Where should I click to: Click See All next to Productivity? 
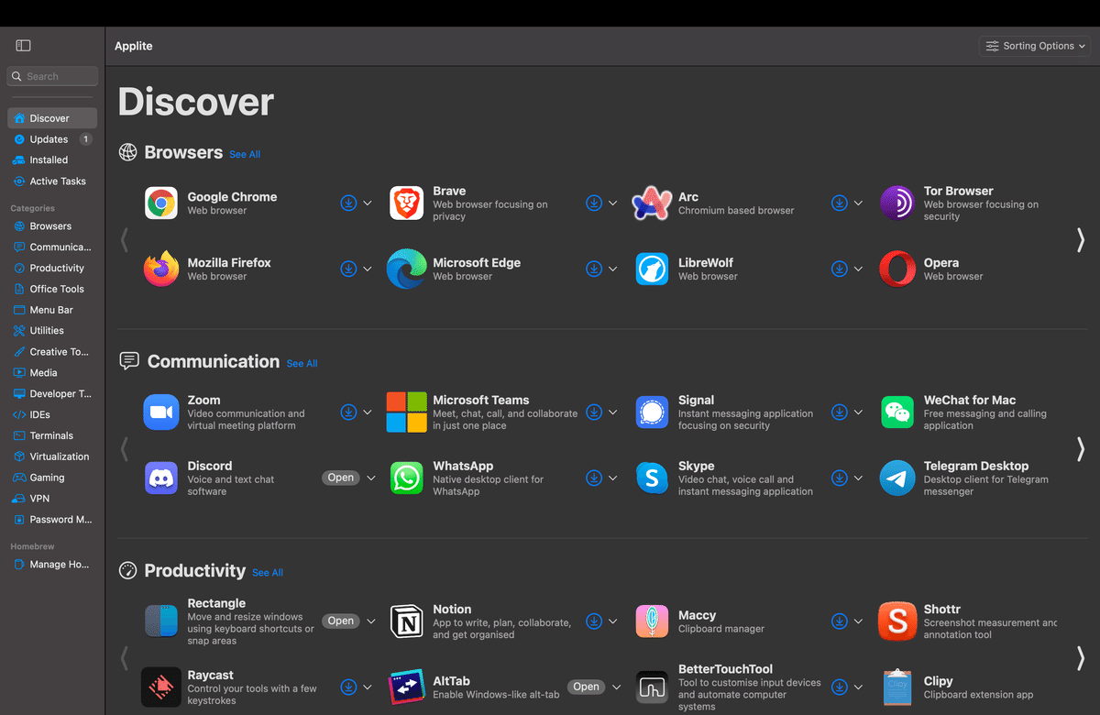tap(268, 573)
